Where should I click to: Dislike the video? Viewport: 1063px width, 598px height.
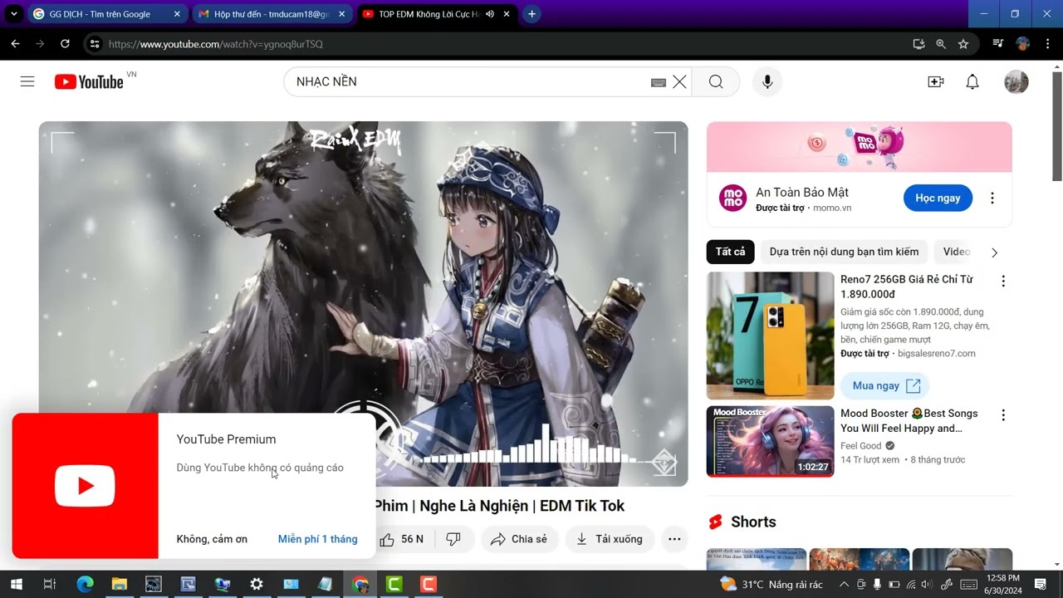(453, 539)
